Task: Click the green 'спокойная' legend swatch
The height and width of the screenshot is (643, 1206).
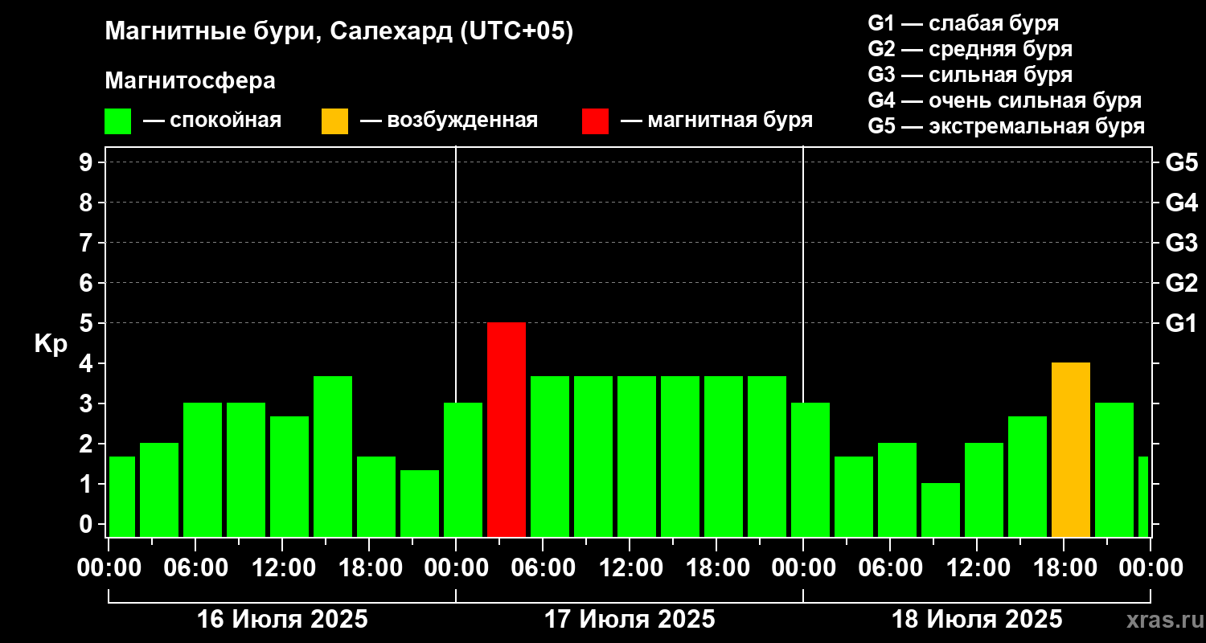Action: point(118,121)
